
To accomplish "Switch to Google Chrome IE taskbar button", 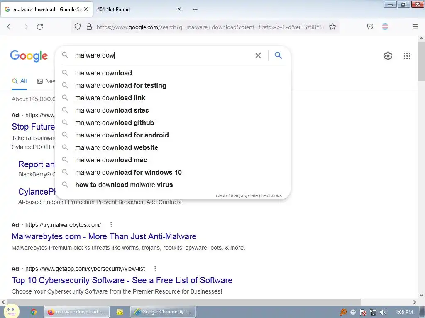I will tap(163, 312).
